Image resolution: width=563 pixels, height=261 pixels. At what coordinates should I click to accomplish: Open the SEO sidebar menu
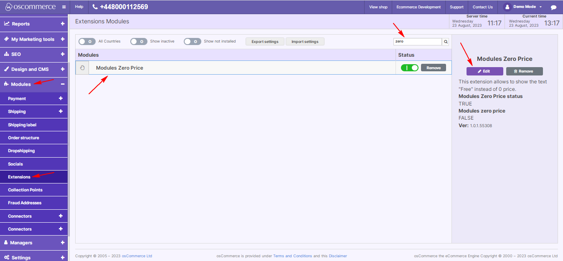click(34, 54)
